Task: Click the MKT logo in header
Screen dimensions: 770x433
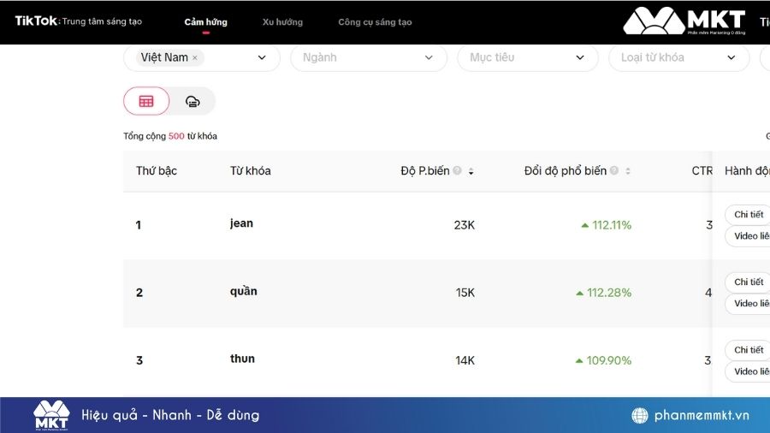Action: [x=683, y=21]
